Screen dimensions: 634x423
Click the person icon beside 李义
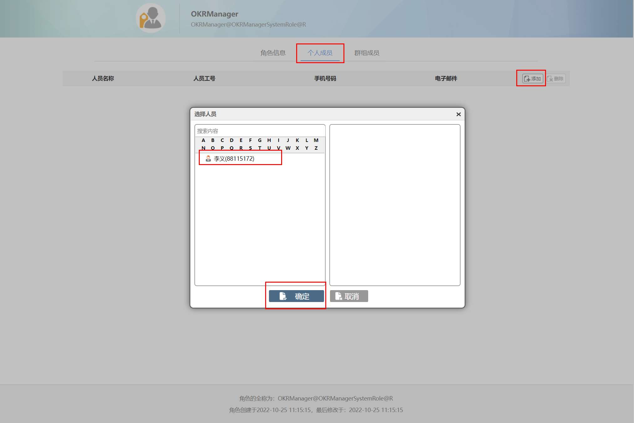(208, 159)
